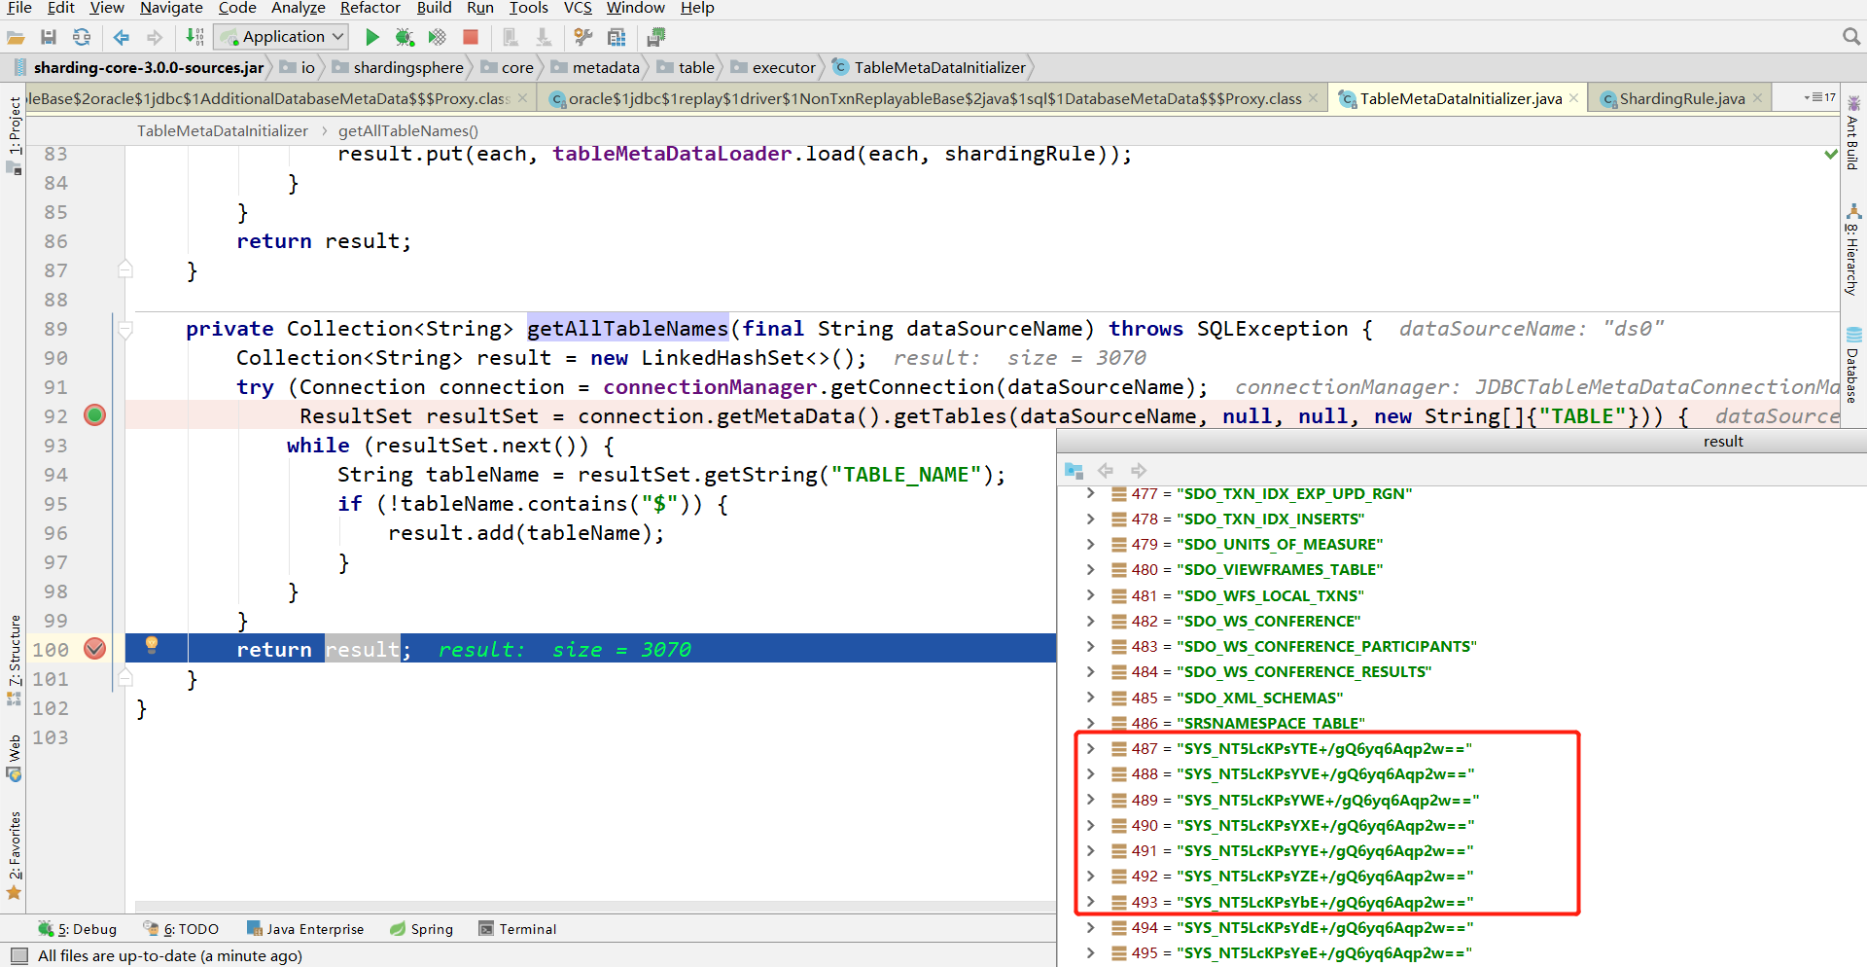Open metadata in the breadcrumb path
This screenshot has width=1867, height=967.
(605, 67)
